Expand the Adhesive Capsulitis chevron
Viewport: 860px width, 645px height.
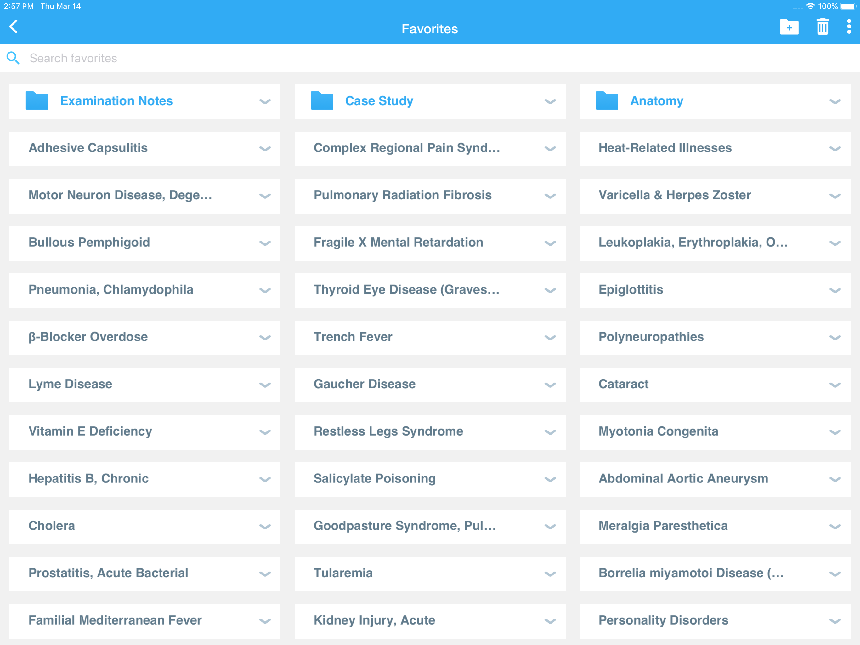[x=265, y=149]
